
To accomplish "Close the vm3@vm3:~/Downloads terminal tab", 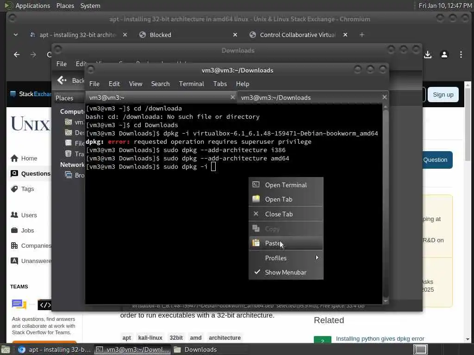I will (x=384, y=97).
